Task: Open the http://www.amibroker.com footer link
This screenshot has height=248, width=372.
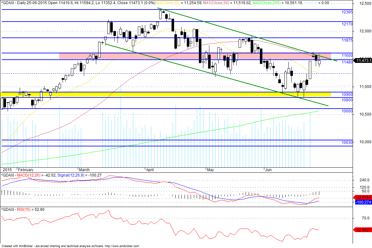Action: 122,246
